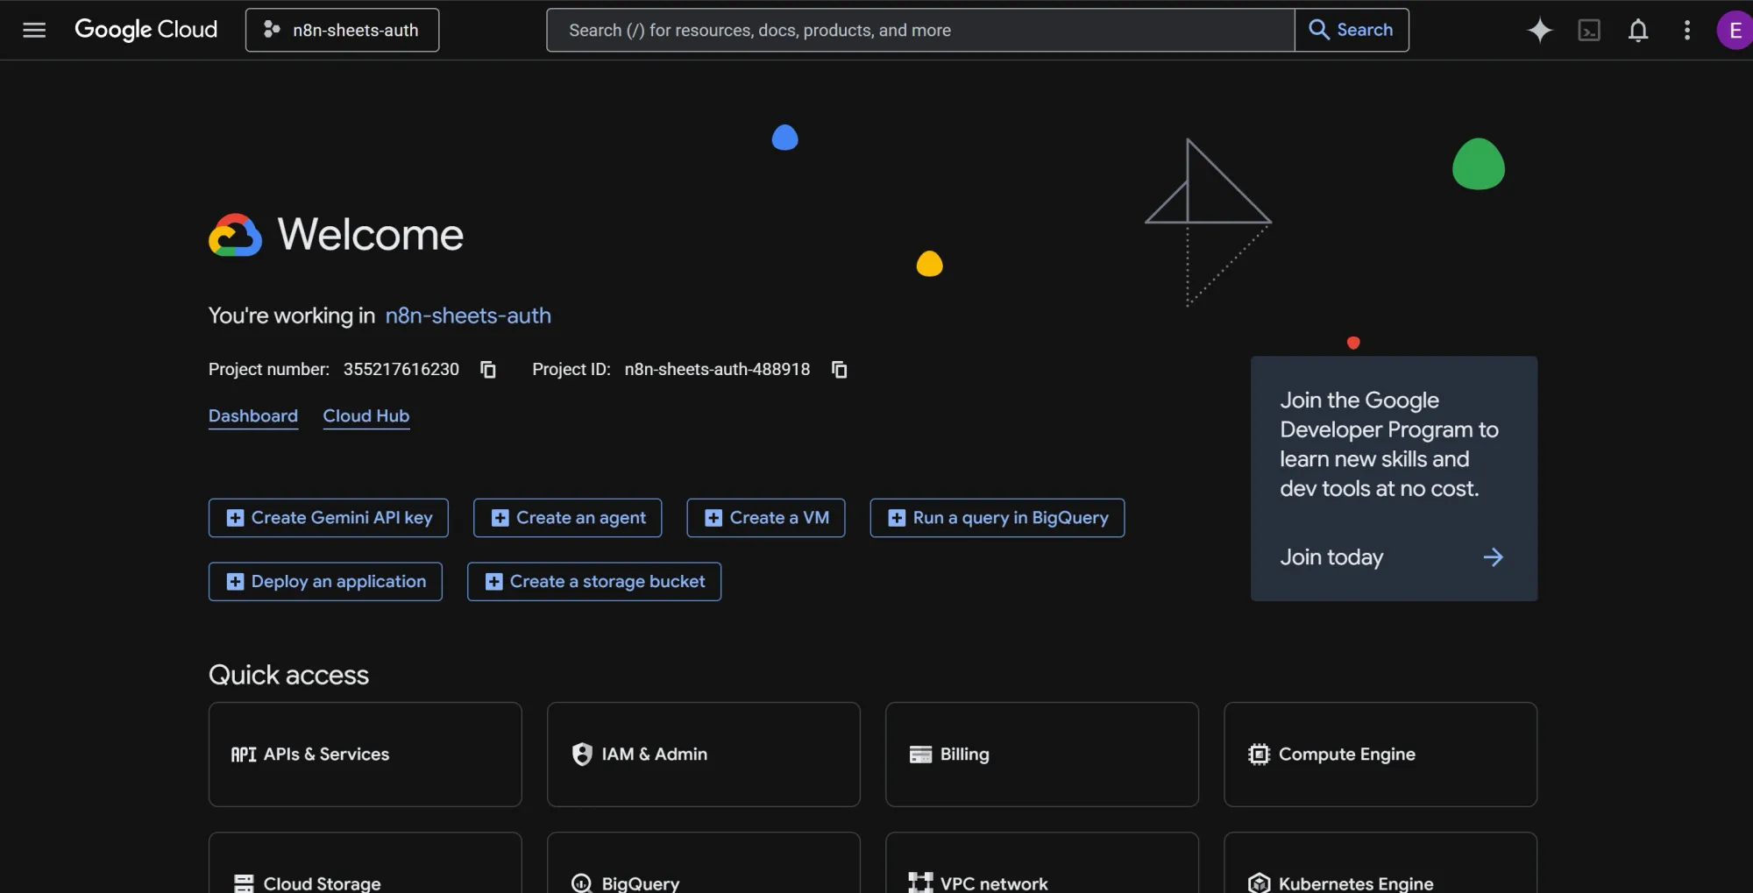Screen dimensions: 1753x893
Task: Open the IAM & Admin card
Action: coord(704,755)
